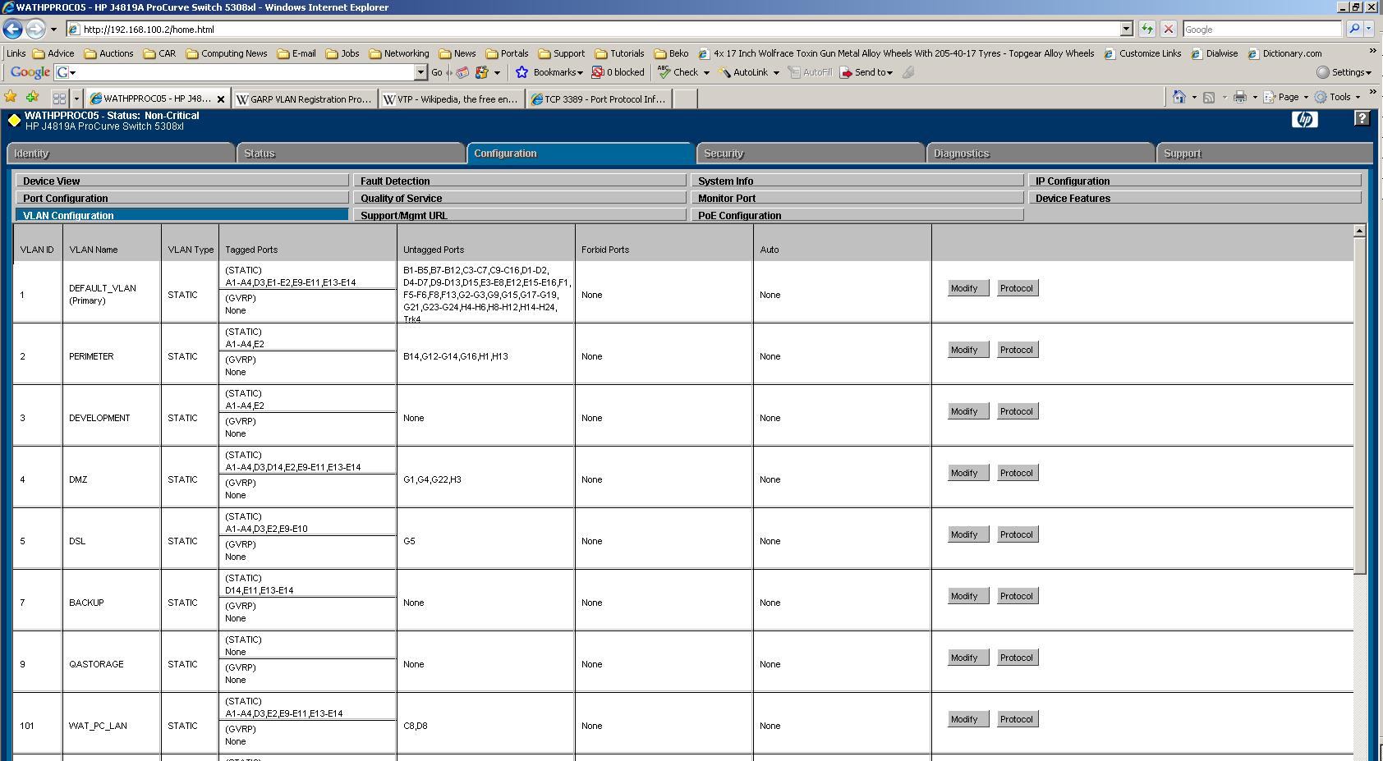Open the Page menu dropdown

[1286, 97]
